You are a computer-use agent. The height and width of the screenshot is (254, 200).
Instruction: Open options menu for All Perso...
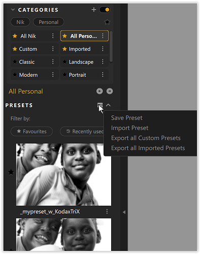point(103,36)
